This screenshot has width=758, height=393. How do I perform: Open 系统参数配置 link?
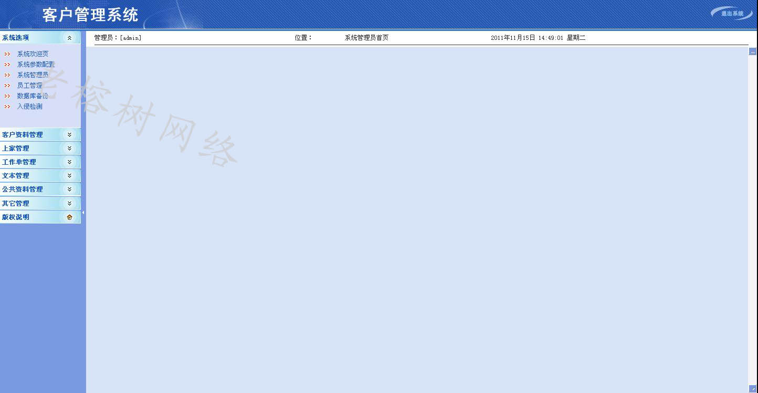[36, 65]
